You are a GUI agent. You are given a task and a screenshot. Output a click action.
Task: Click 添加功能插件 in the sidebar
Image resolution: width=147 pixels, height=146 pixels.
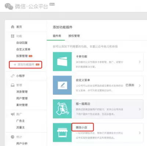25,65
